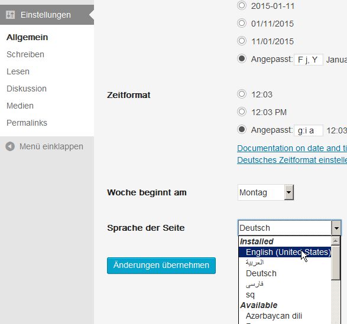Viewport: 347px width, 324px height.
Task: Select the Angepasst date format radio
Action: tap(242, 59)
